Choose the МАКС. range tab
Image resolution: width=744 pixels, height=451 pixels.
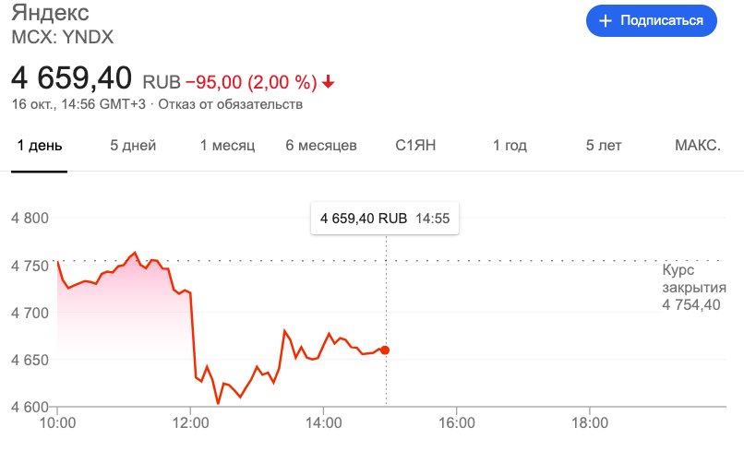tap(698, 145)
